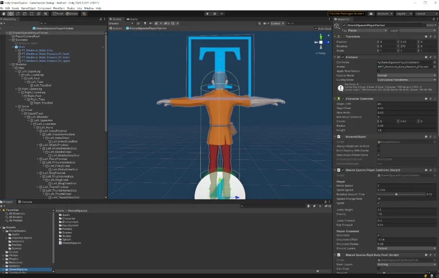This screenshot has width=439, height=278.
Task: Switch to the Console tab
Action: pyautogui.click(x=25, y=202)
